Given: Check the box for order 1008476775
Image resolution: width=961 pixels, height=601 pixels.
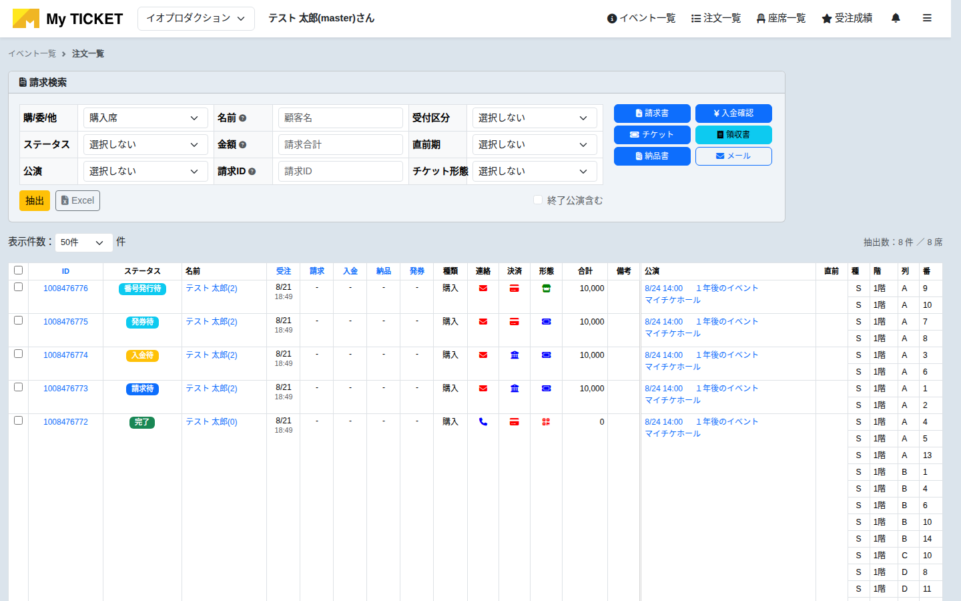Looking at the screenshot, I should [x=19, y=321].
